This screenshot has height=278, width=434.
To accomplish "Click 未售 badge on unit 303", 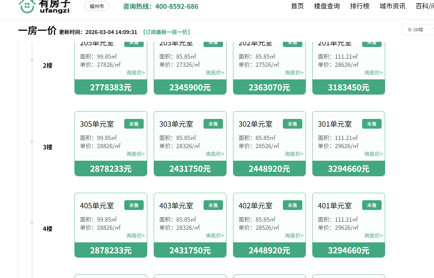I will click(213, 124).
